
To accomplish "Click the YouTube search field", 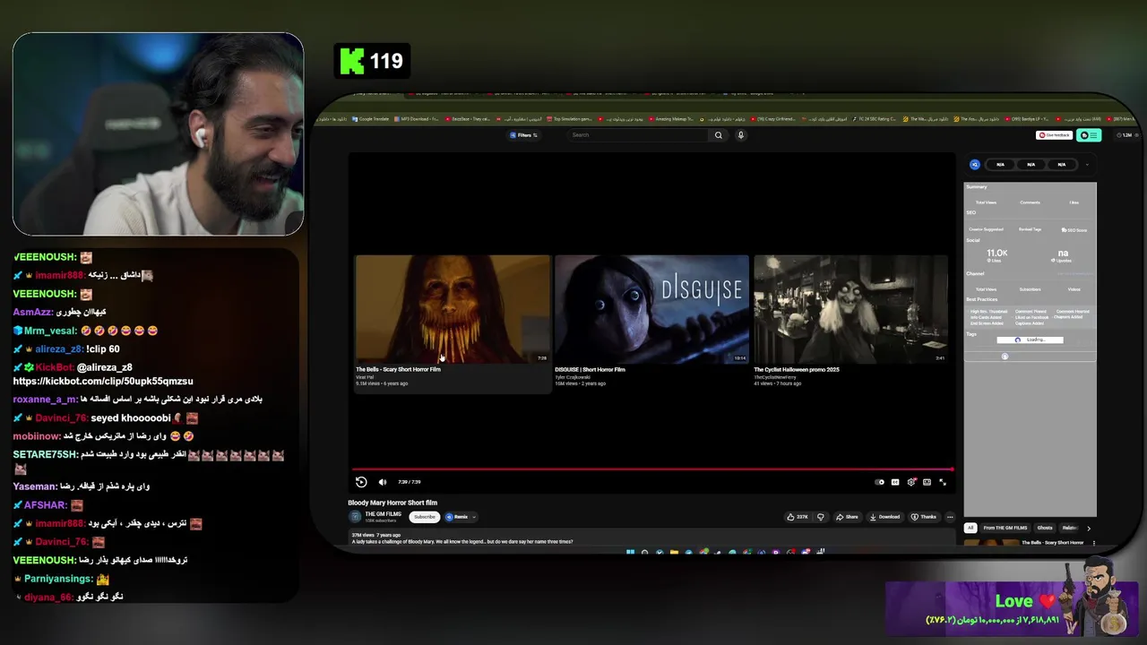I will point(638,135).
